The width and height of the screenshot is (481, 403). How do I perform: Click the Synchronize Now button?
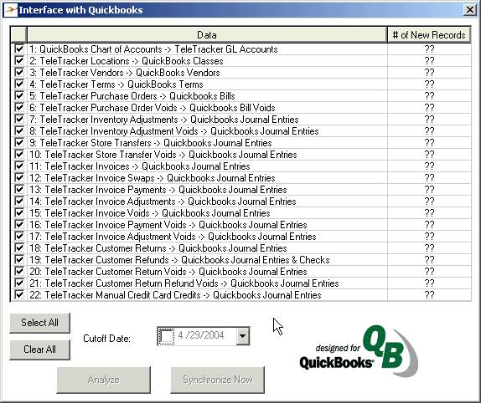[x=218, y=380]
